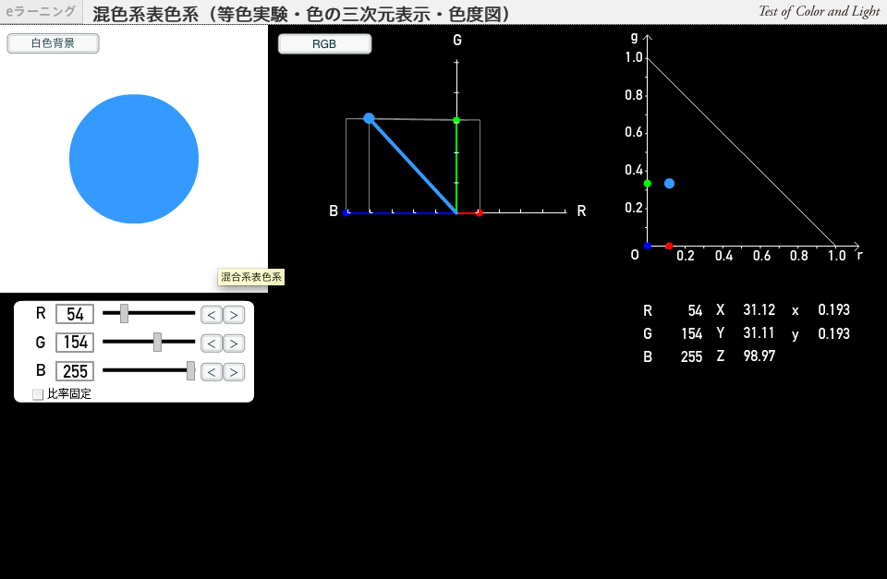Focus the B value input field

tap(75, 371)
